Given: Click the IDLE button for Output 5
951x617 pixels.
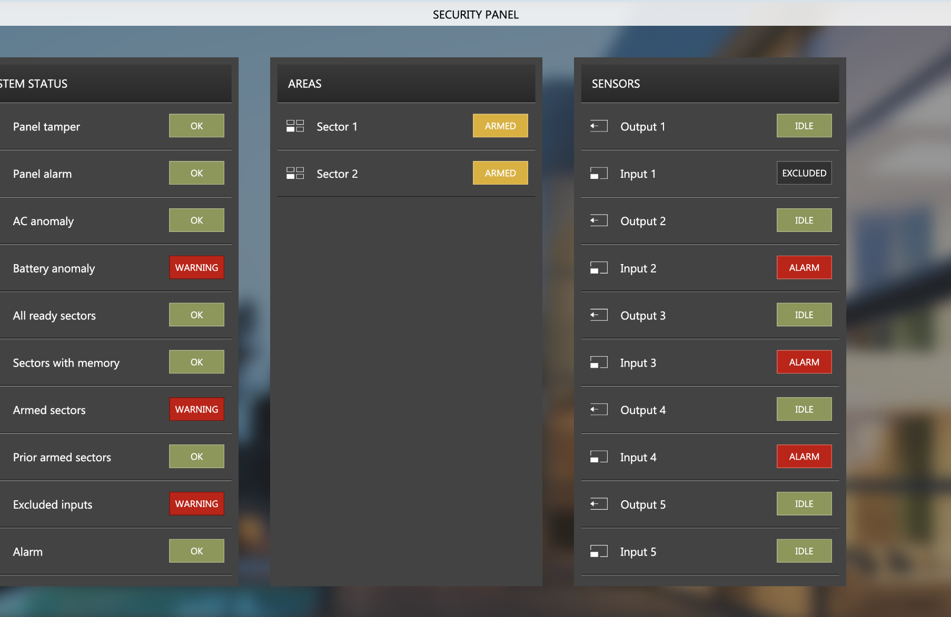Looking at the screenshot, I should [x=804, y=504].
